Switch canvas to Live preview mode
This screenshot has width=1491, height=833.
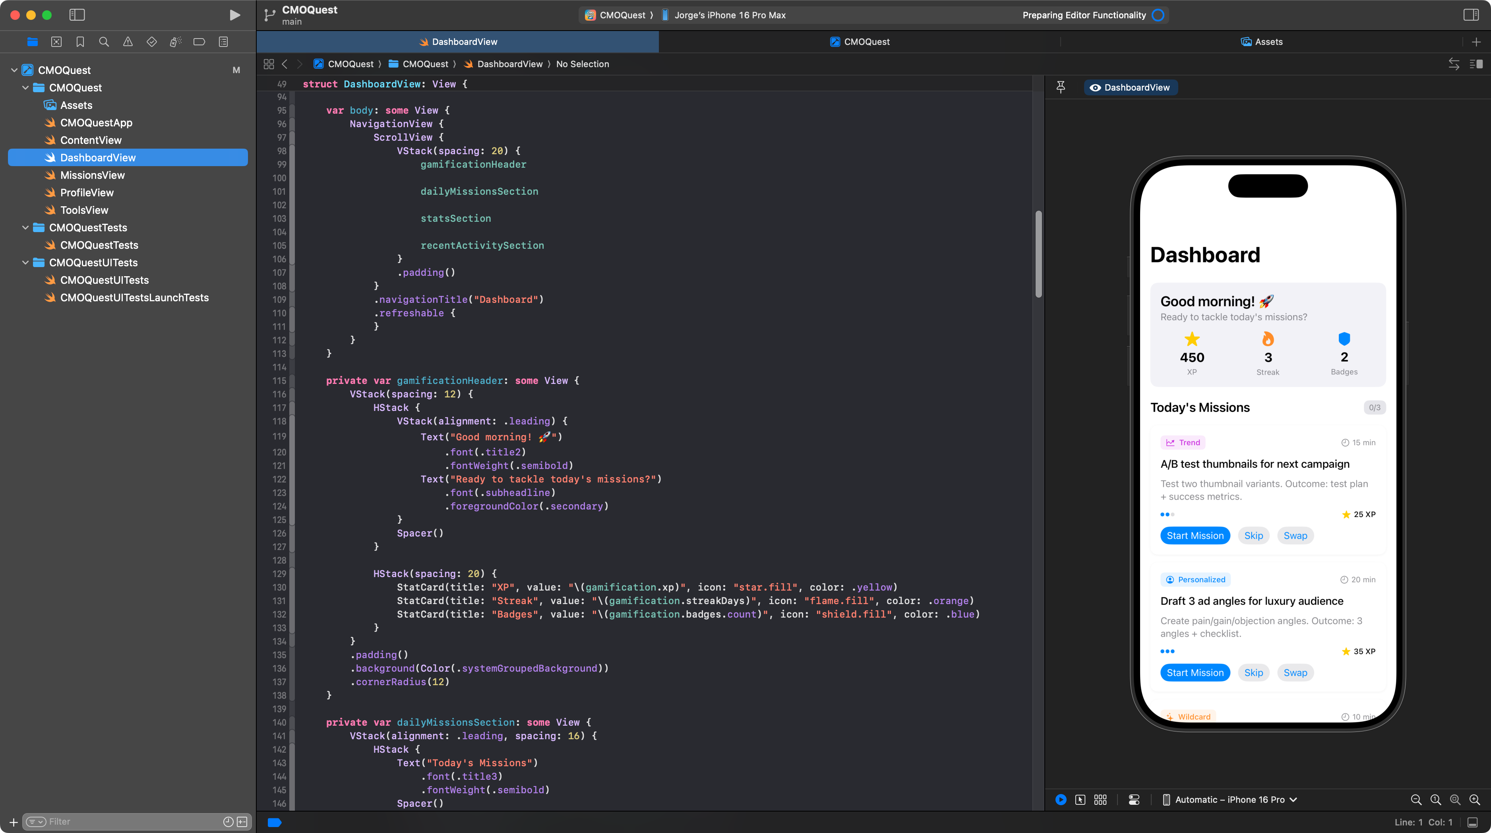click(1060, 800)
